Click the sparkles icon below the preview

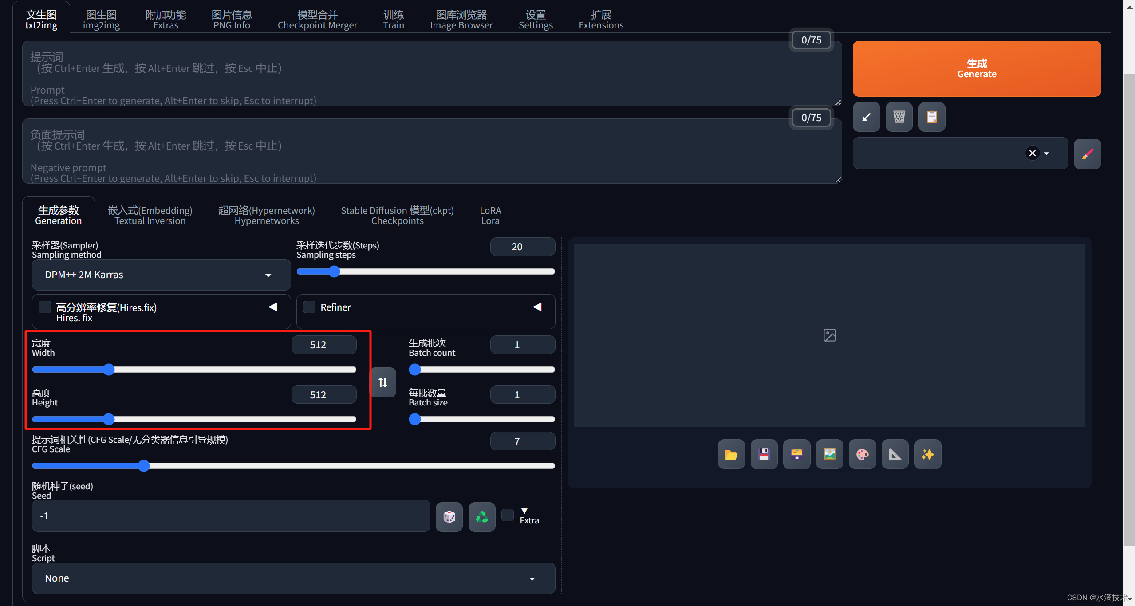point(928,454)
